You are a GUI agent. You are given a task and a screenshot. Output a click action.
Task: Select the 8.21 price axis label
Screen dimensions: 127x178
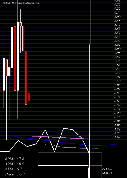(117, 45)
